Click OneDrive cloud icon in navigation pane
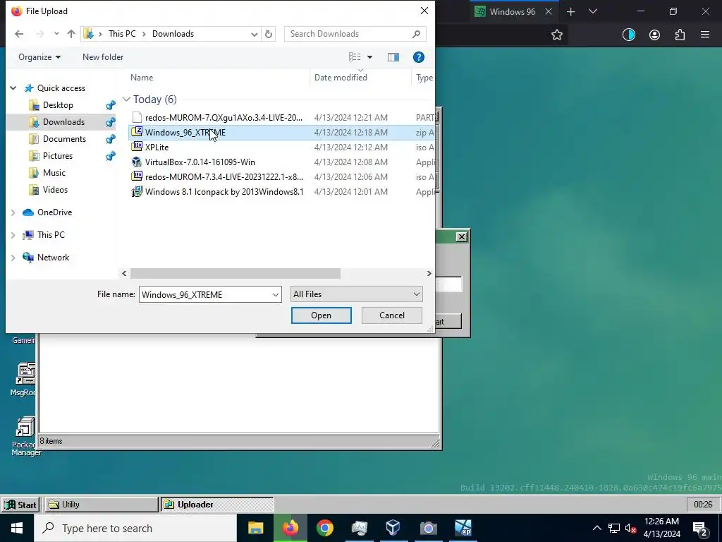The height and width of the screenshot is (542, 722). [x=28, y=212]
